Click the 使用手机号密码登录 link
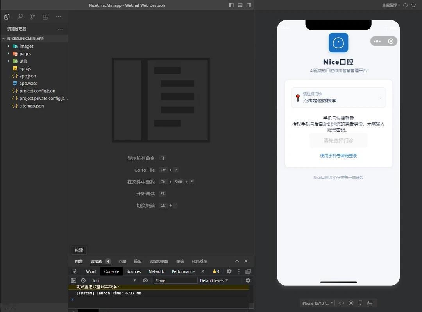The width and height of the screenshot is (422, 312). click(x=338, y=155)
